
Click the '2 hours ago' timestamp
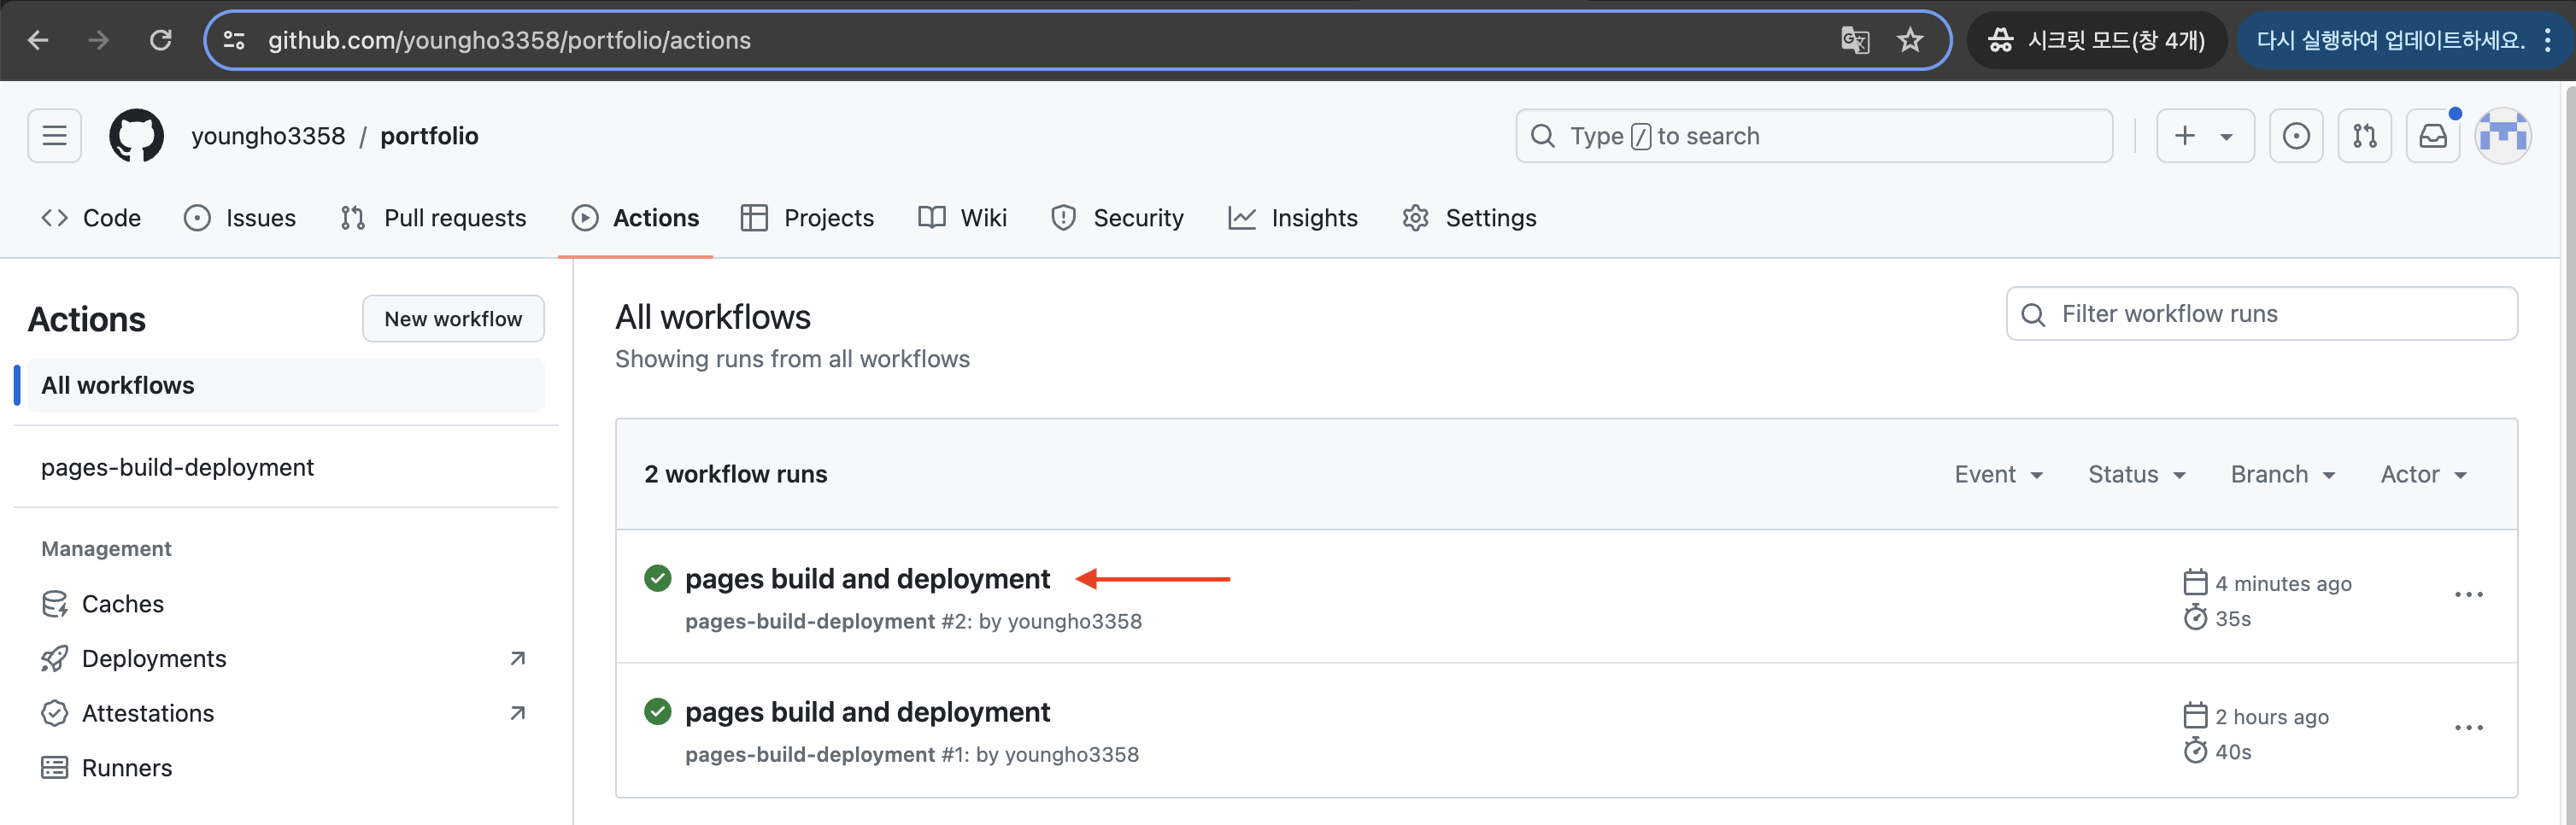coord(2272,716)
